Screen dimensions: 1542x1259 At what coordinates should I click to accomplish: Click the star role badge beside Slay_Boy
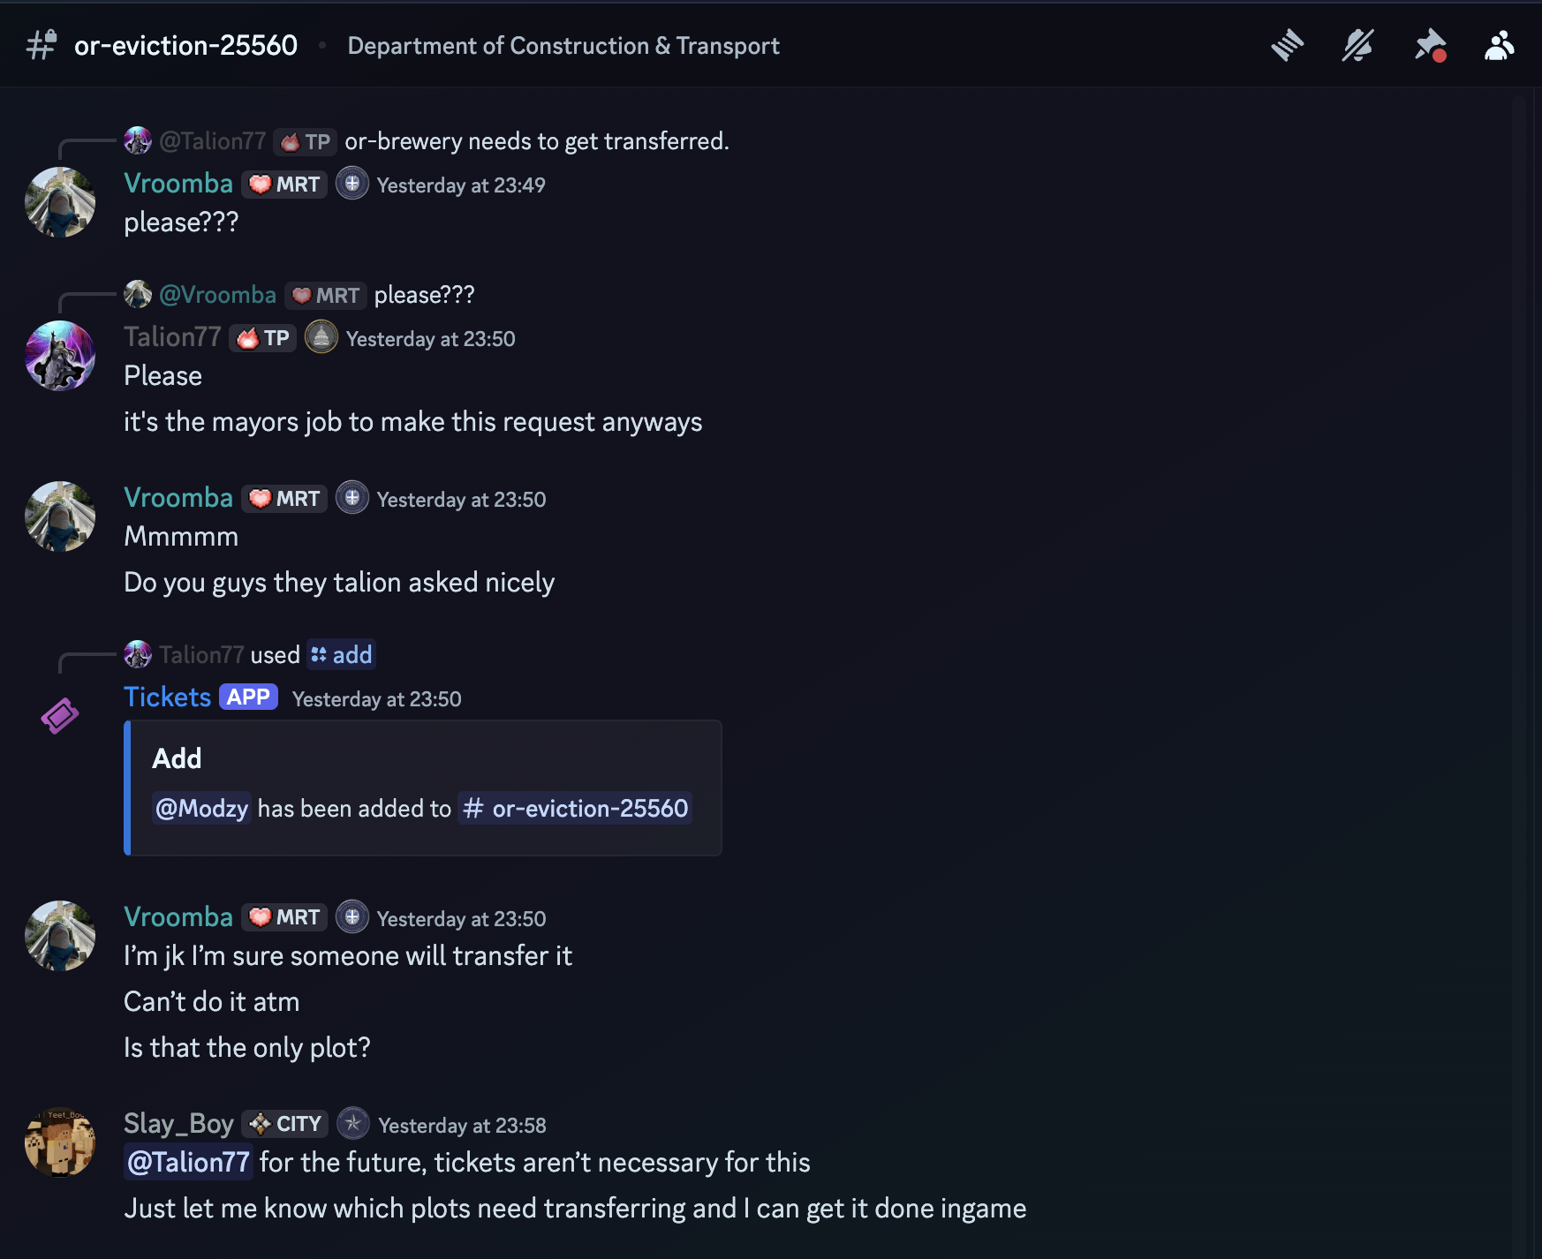coord(353,1124)
